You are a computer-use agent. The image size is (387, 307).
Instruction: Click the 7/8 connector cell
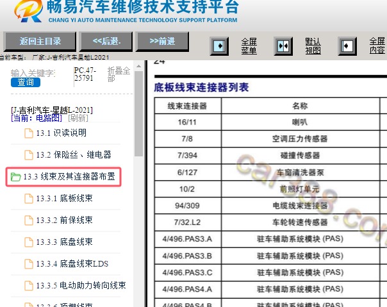tap(187, 139)
